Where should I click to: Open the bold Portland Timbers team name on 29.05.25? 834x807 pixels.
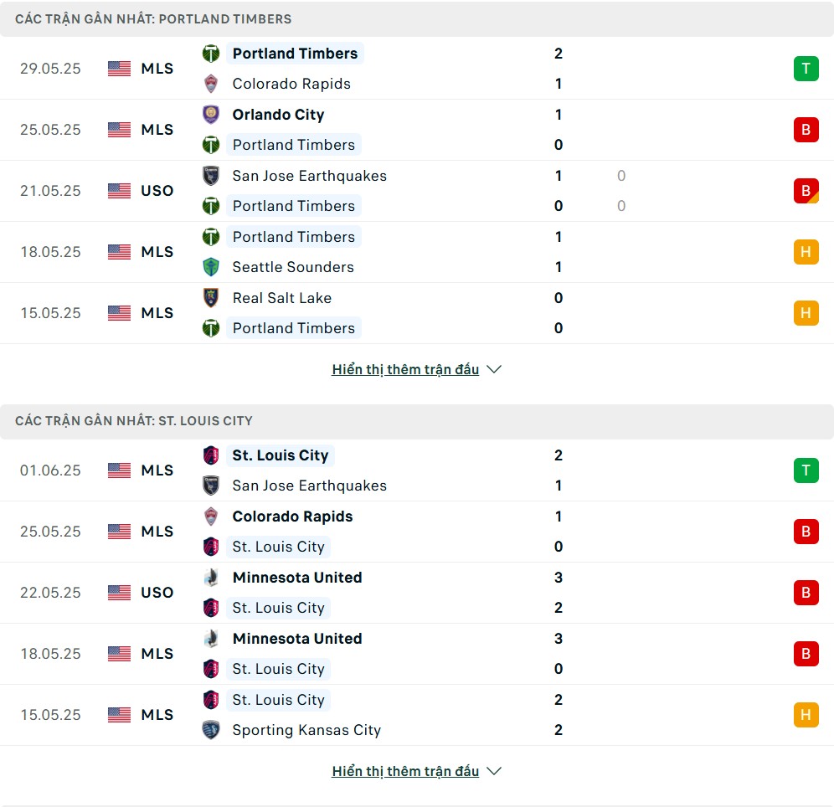tap(296, 54)
